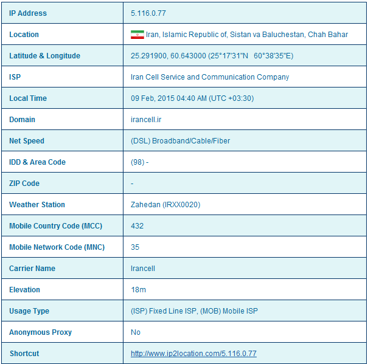Image resolution: width=368 pixels, height=364 pixels.
Task: Select the MCC value 432
Action: (137, 226)
